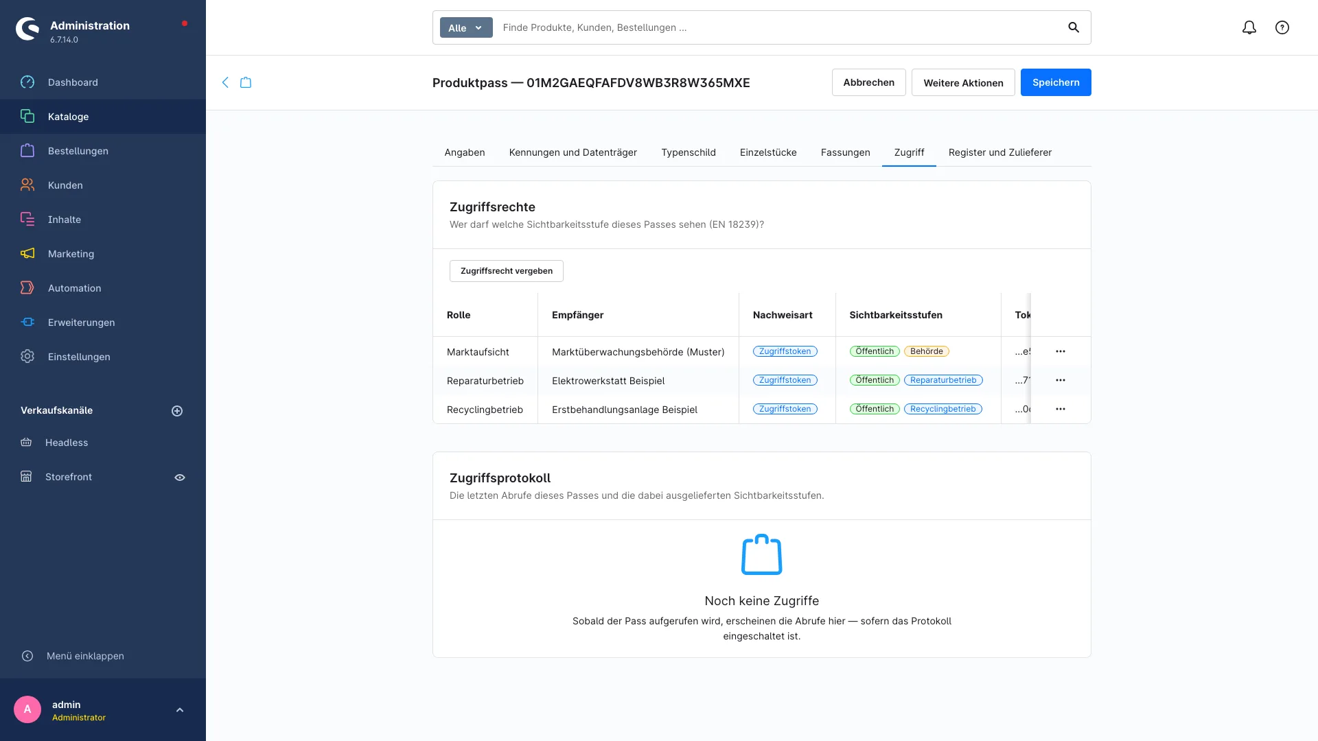The height and width of the screenshot is (741, 1318).
Task: Open Automation via its flow icon
Action: point(27,288)
